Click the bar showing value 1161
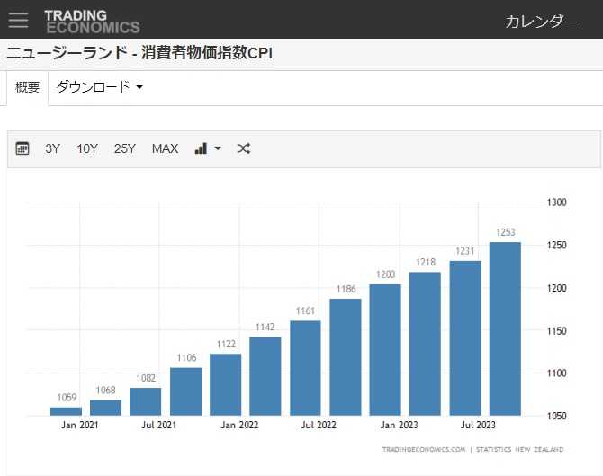603x476 pixels. point(305,368)
